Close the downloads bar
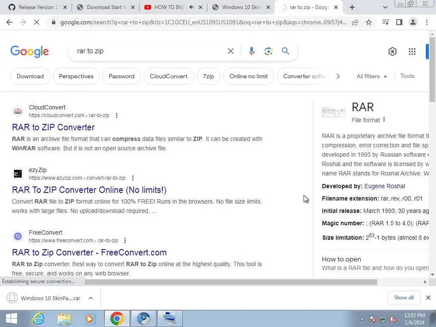The height and width of the screenshot is (327, 436). pos(428,298)
